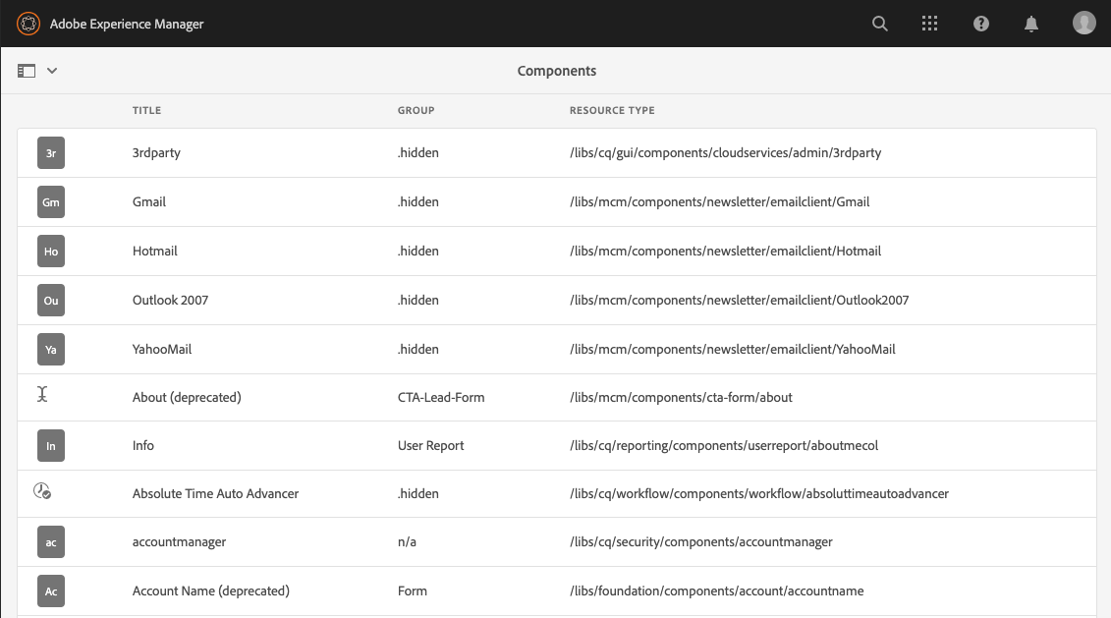Viewport: 1111px width, 618px height.
Task: Click the About (deprecated) CTA-Lead-Form row
Action: point(186,397)
